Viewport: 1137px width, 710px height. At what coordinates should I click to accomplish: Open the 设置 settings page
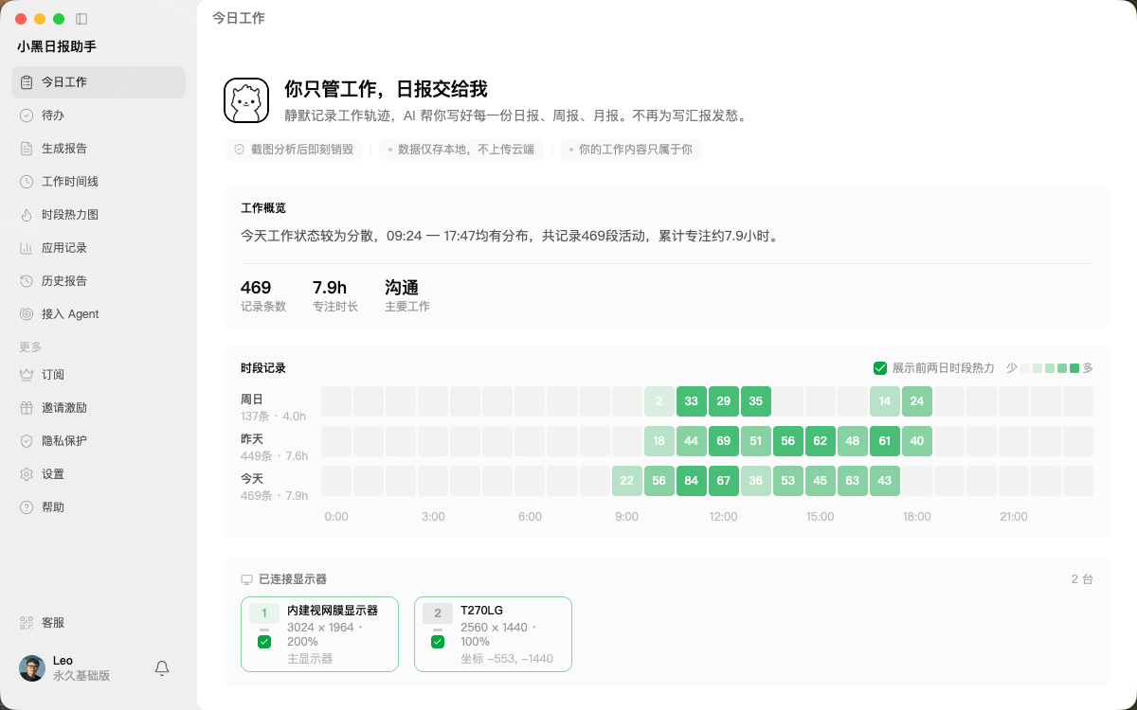click(x=99, y=474)
